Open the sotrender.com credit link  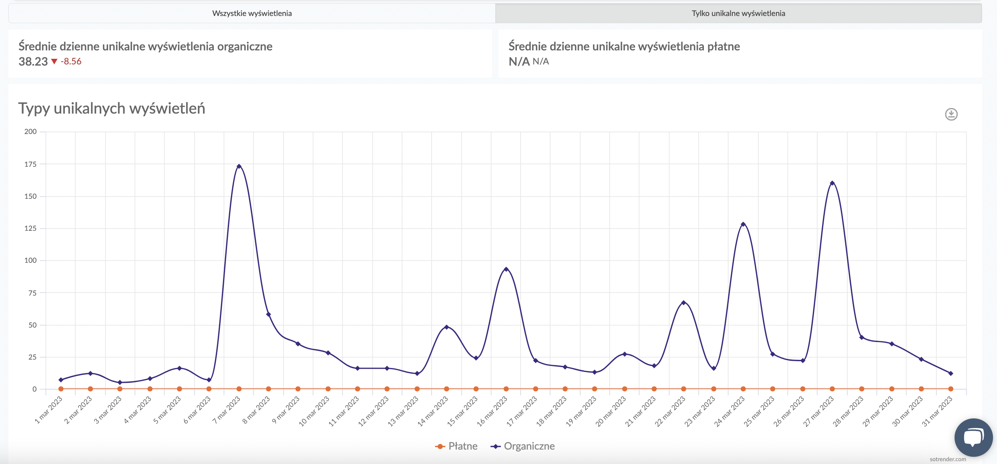(x=947, y=459)
